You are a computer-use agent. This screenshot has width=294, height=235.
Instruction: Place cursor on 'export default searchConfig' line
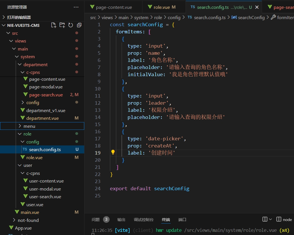coord(150,189)
